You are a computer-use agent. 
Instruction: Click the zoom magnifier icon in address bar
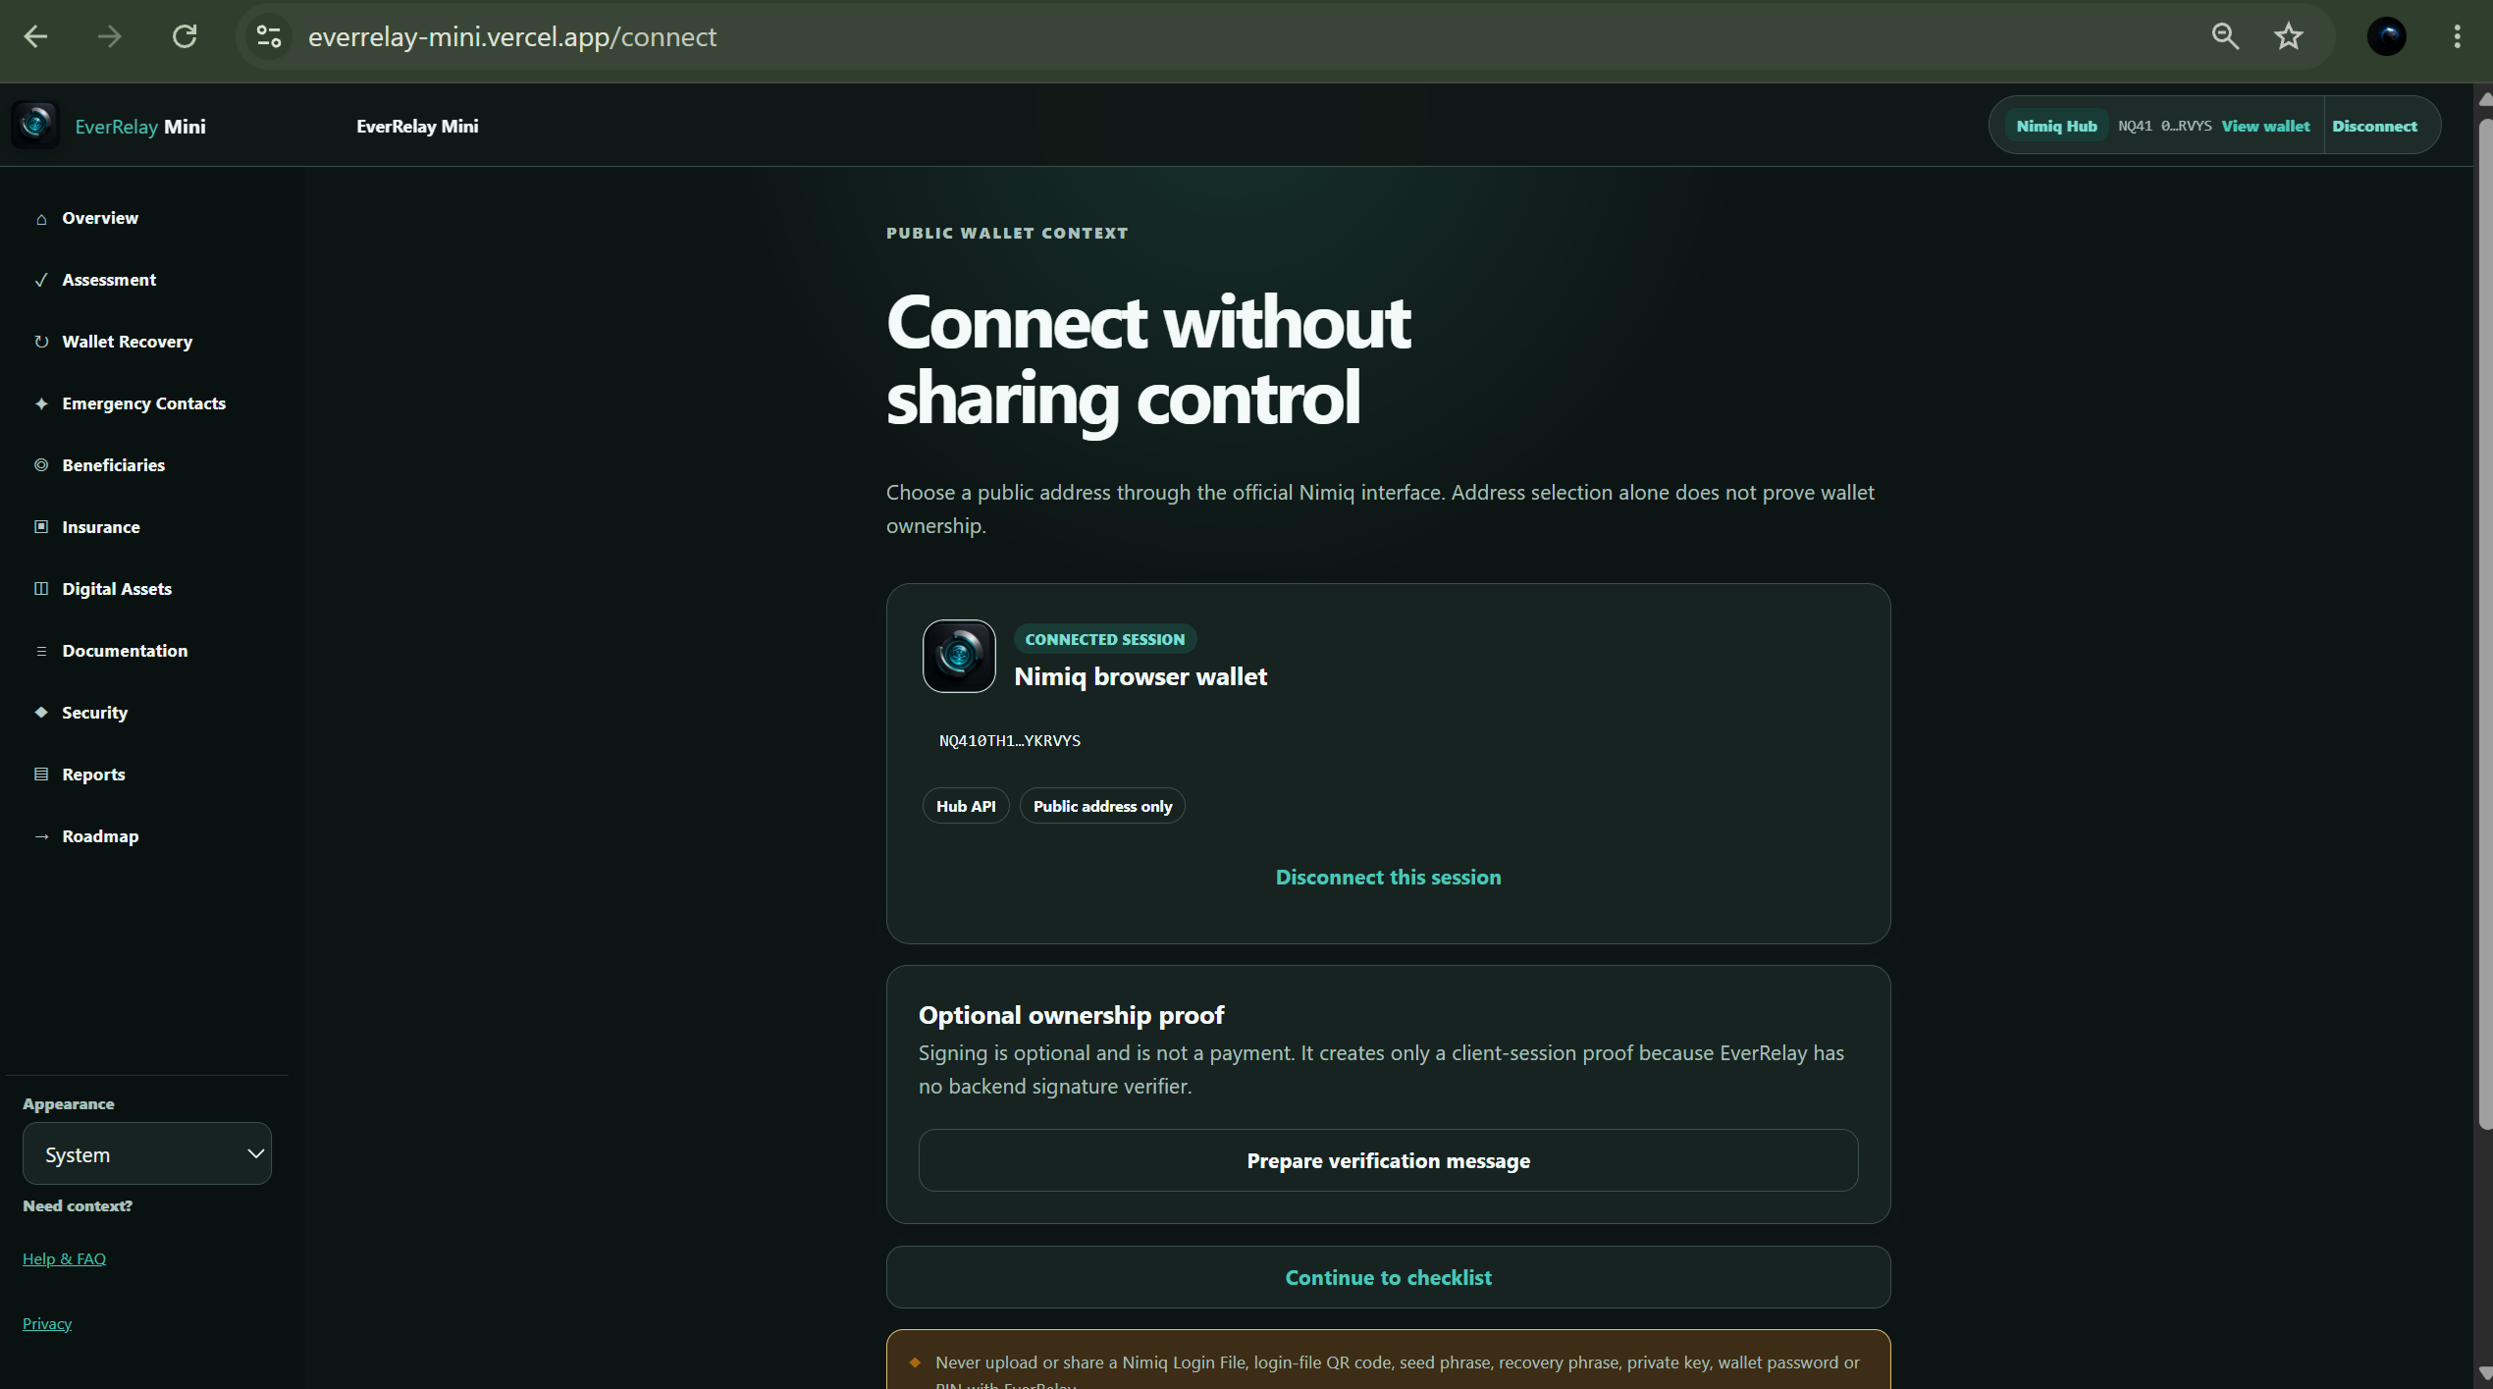pos(2224,36)
